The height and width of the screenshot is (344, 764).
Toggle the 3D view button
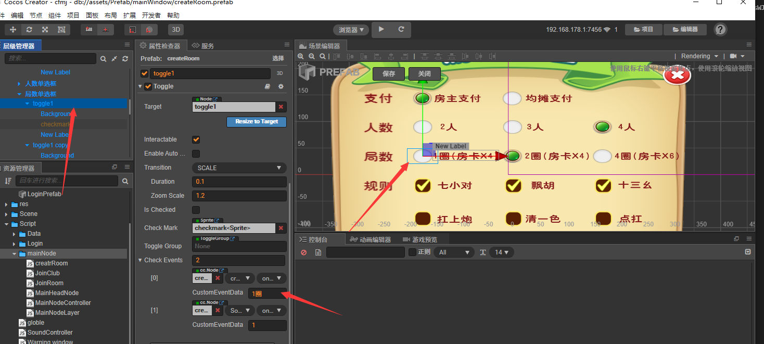[176, 30]
